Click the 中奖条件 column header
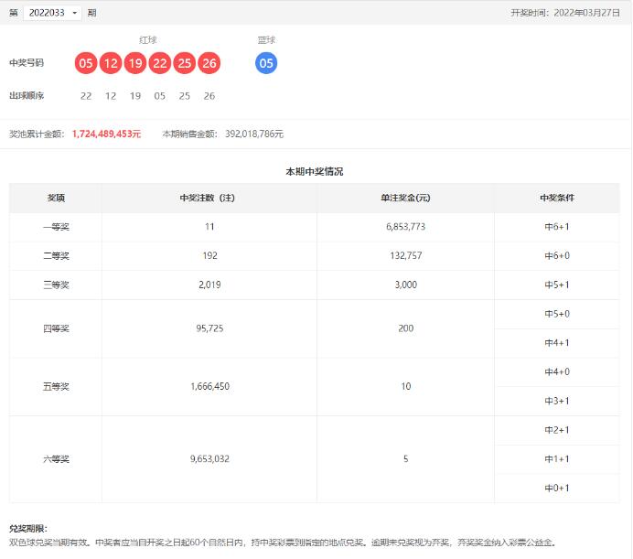633x559 pixels. pyautogui.click(x=557, y=198)
